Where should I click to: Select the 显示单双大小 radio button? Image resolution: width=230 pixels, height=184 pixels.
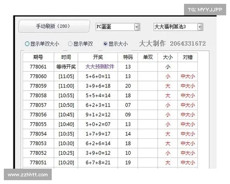point(27,44)
